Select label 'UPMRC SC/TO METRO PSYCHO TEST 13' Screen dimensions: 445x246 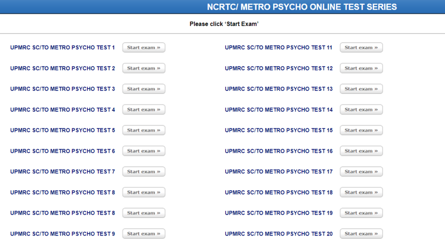(279, 89)
